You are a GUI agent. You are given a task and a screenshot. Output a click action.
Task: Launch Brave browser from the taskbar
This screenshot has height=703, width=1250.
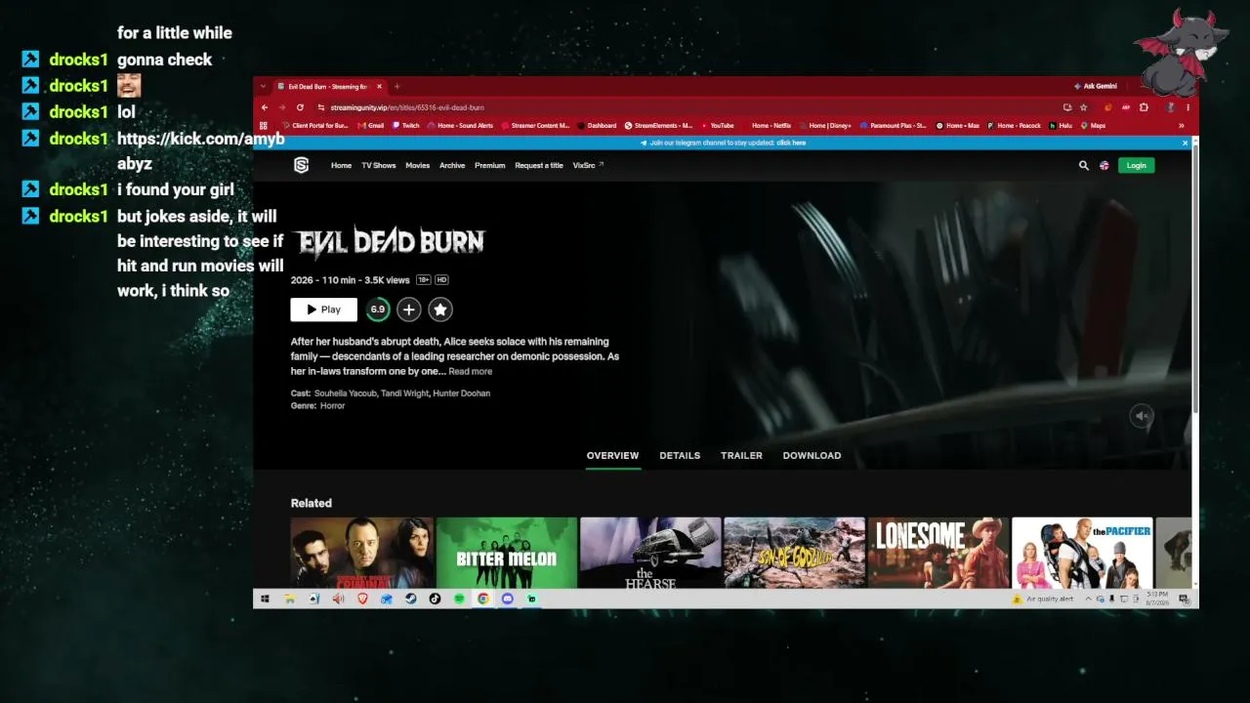click(x=362, y=599)
